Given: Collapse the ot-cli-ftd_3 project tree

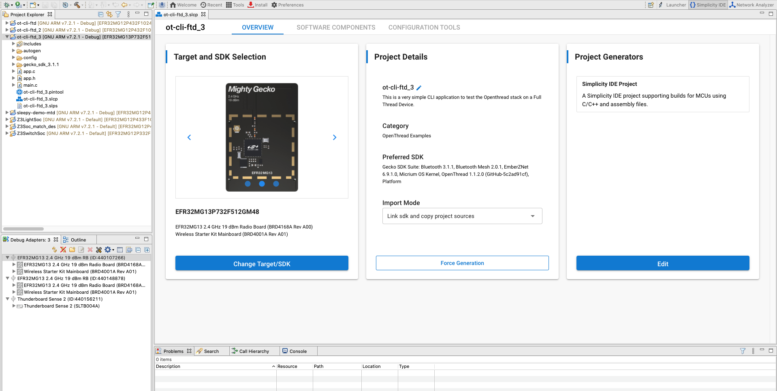Looking at the screenshot, I should pos(6,37).
